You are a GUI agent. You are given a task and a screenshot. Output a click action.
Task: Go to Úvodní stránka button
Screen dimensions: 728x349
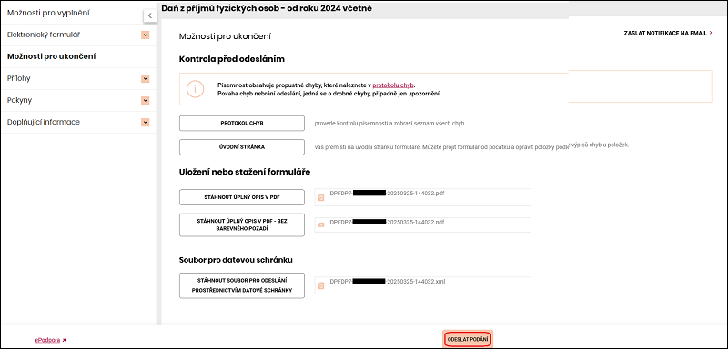tap(242, 147)
